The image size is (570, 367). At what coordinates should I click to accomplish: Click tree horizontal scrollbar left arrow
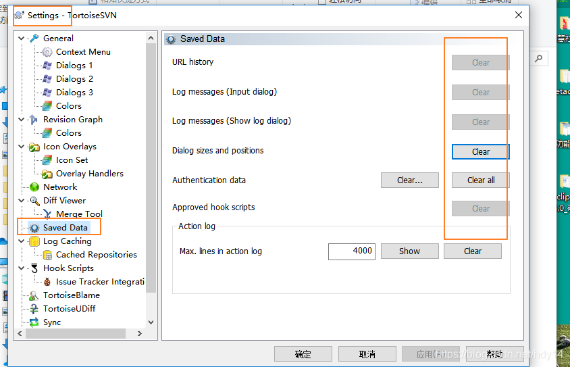pyautogui.click(x=20, y=333)
